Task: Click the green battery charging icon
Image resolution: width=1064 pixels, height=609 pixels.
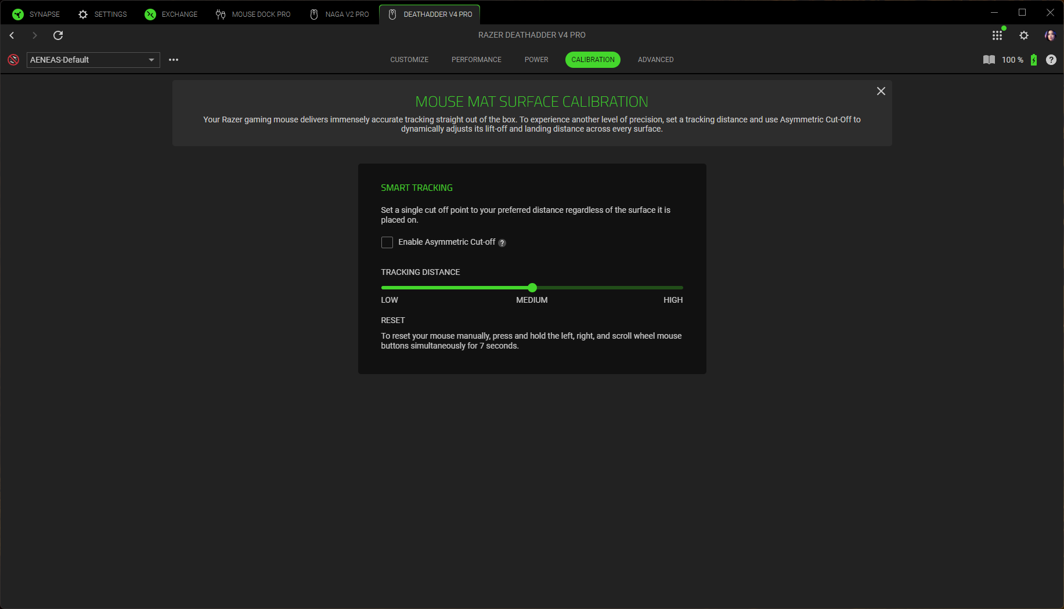Action: pos(1034,60)
